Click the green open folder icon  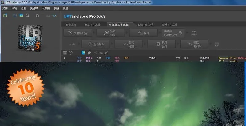tap(5, 16)
